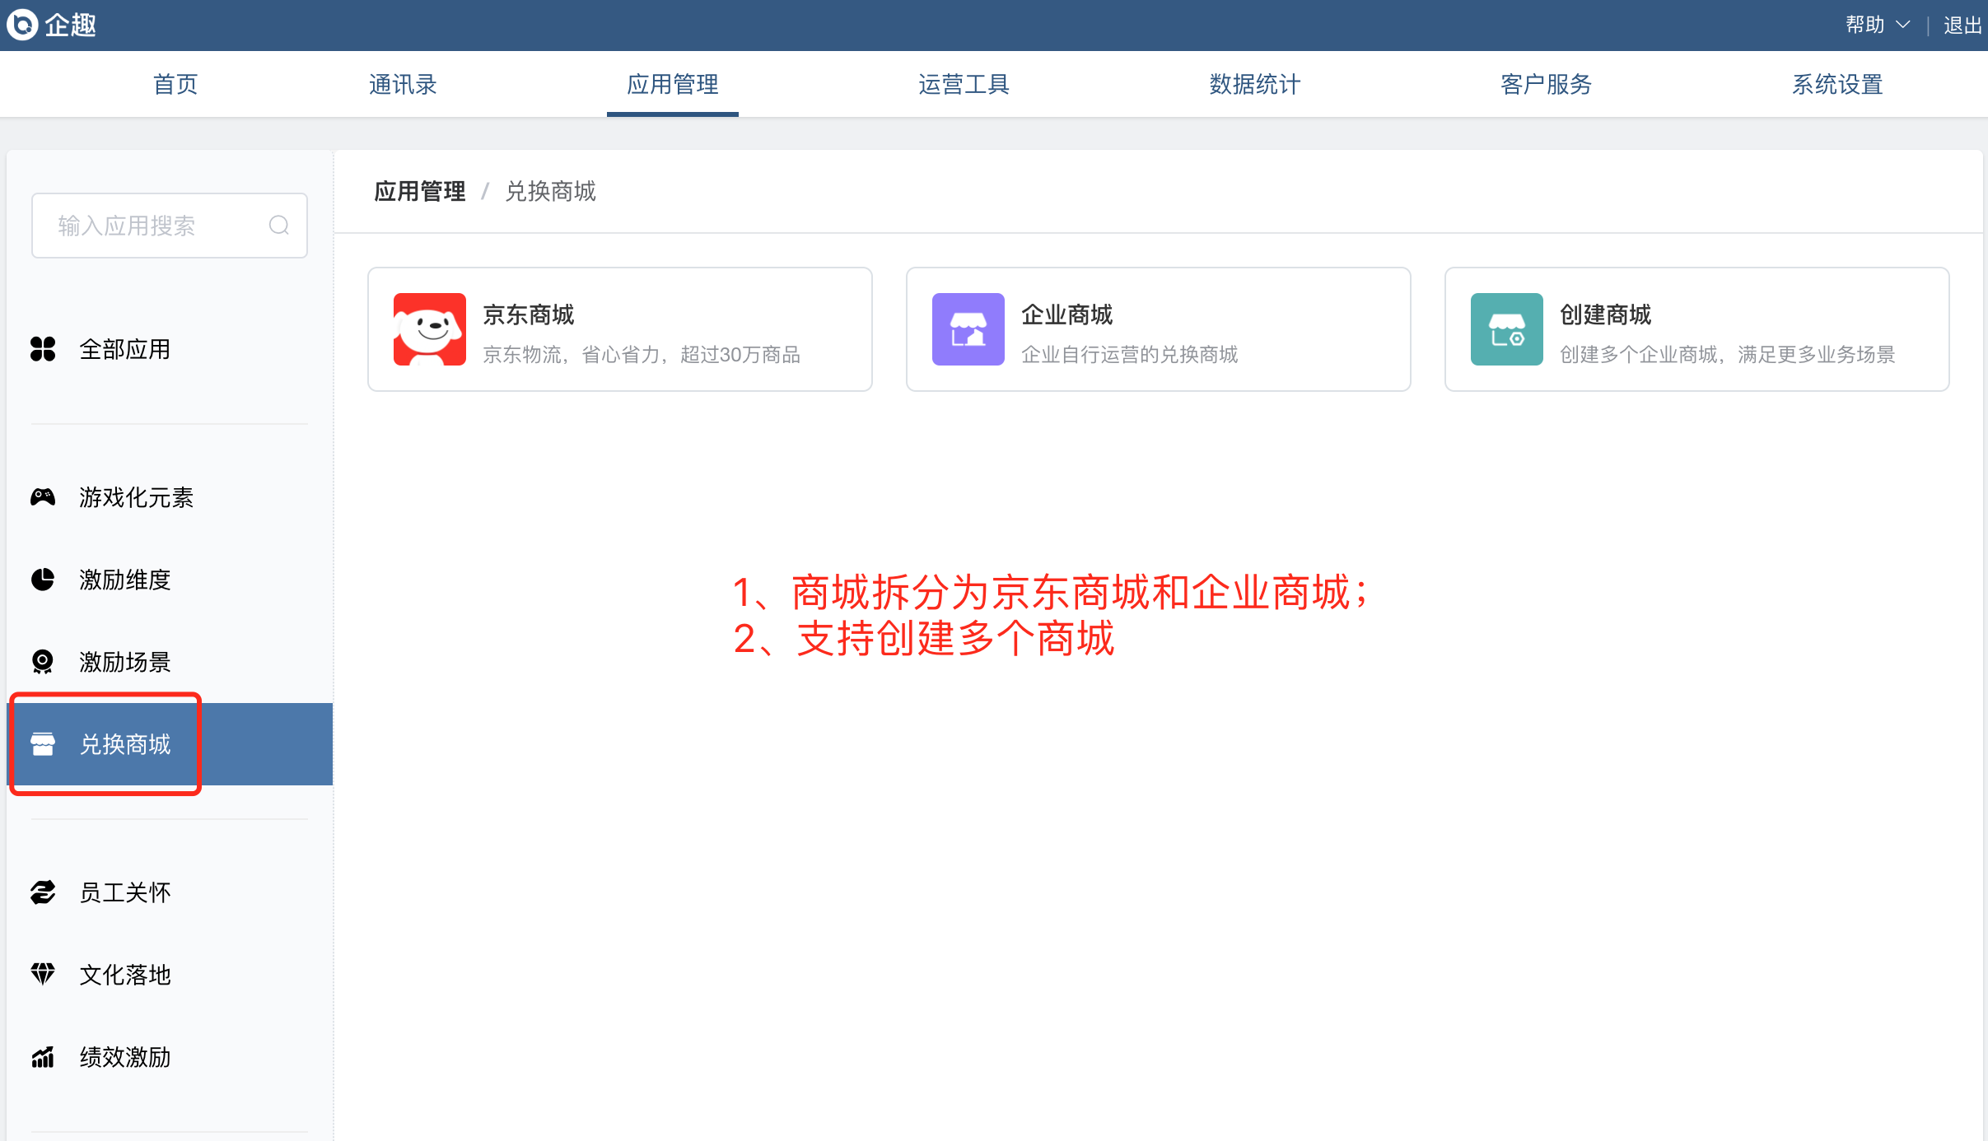Click the purple 企业商城 shop icon
Viewport: 1988px width, 1141px height.
[968, 329]
